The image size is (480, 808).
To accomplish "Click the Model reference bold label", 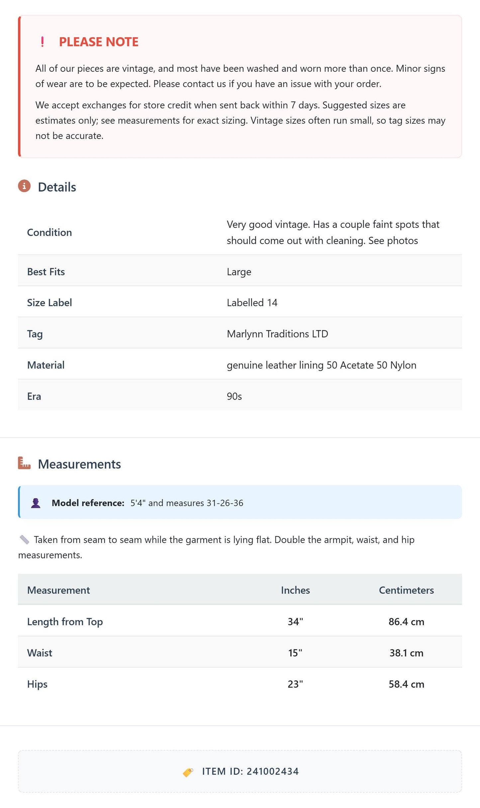I will click(88, 503).
